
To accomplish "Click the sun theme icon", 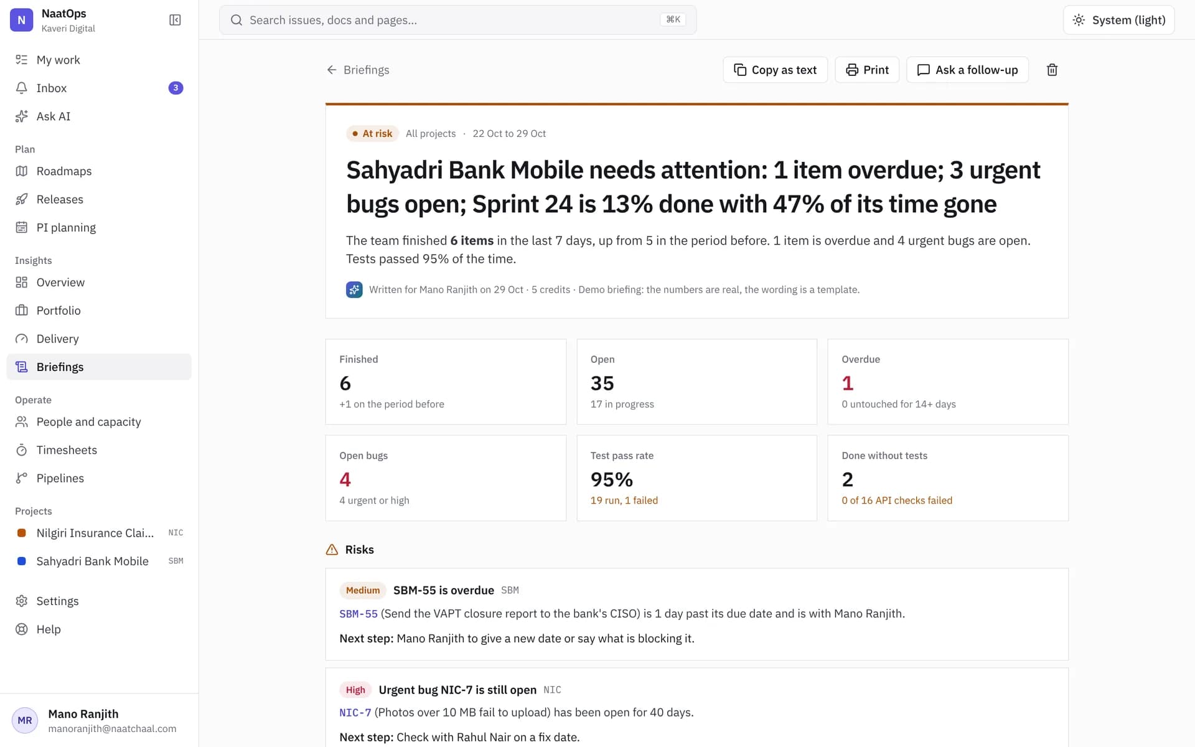I will tap(1079, 20).
